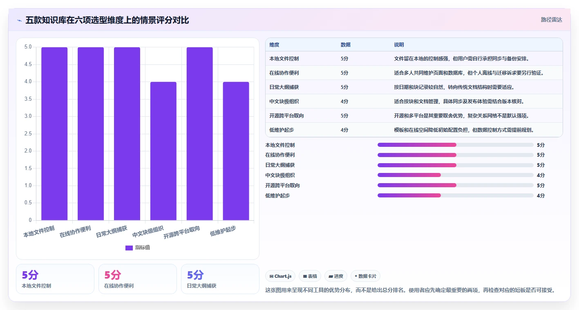Screen dimensions: 579x310
Task: Select the 在线协作便利 table row name
Action: click(x=284, y=73)
